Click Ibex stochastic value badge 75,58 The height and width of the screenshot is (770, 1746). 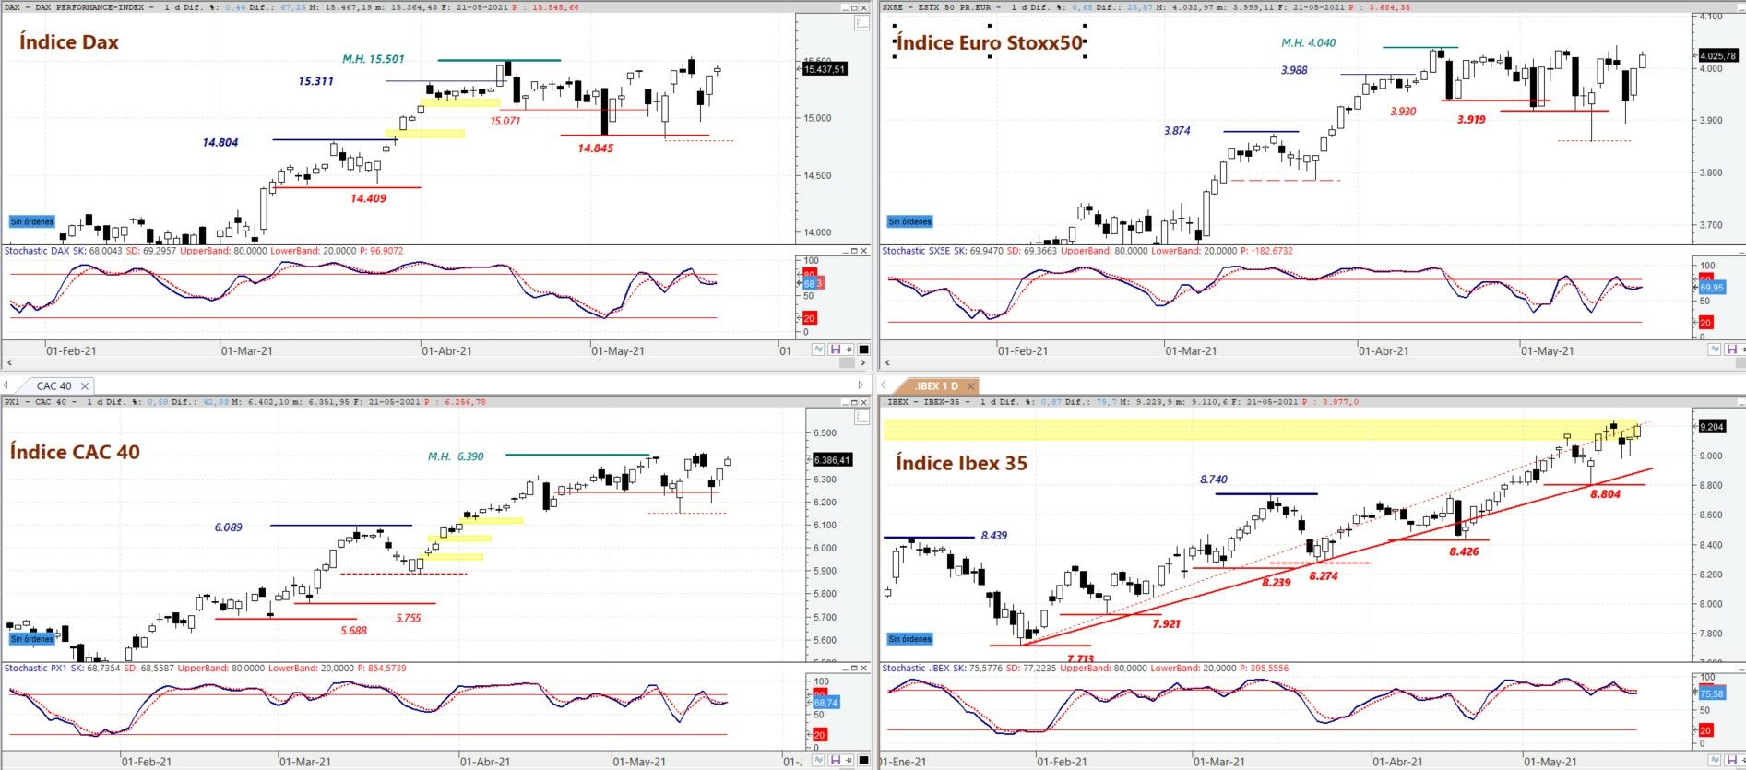coord(1712,693)
